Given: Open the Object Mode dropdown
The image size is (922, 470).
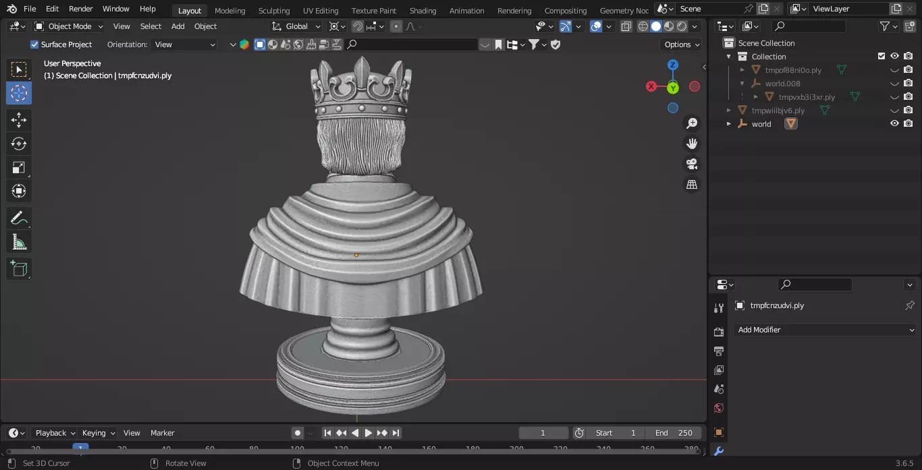Looking at the screenshot, I should coord(69,26).
